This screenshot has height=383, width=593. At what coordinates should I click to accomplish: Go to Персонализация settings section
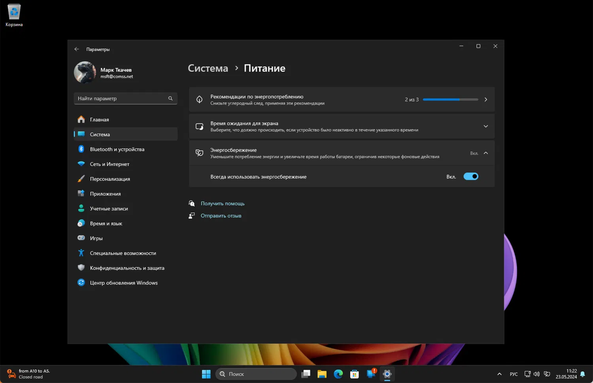[x=110, y=179]
